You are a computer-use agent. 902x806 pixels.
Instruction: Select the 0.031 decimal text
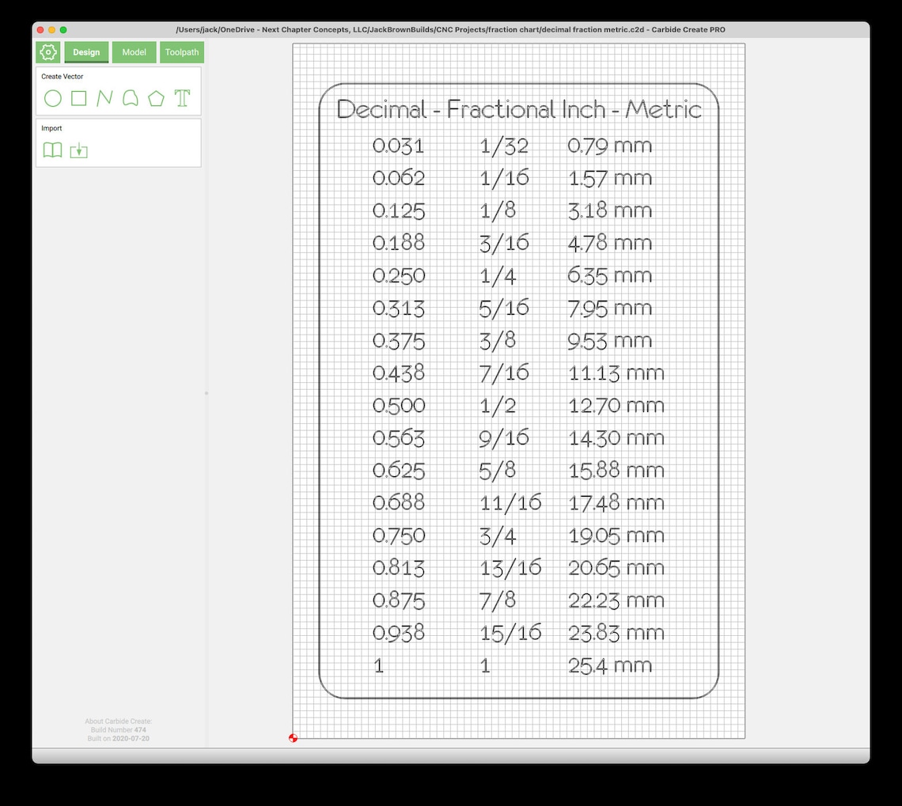tap(398, 146)
